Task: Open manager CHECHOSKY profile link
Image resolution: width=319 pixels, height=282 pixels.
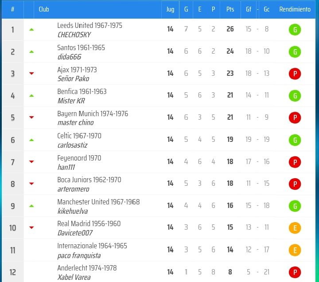Action: pyautogui.click(x=74, y=35)
